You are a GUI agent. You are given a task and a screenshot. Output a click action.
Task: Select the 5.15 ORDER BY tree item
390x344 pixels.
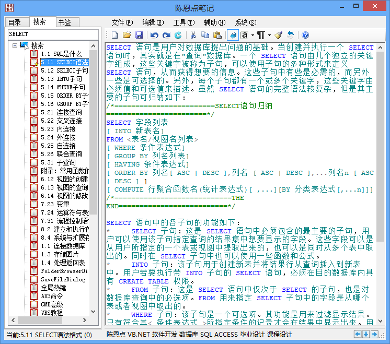click(65, 96)
